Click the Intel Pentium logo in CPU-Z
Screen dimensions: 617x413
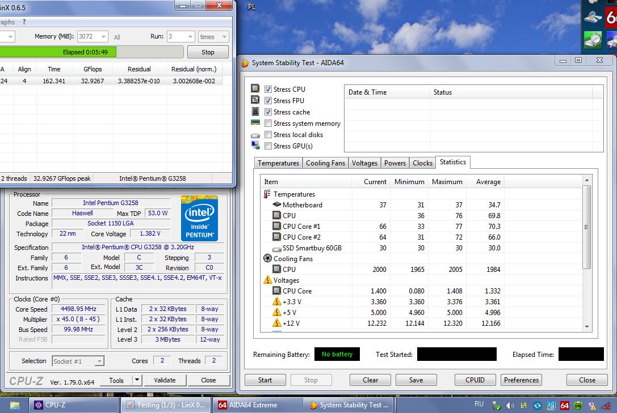[199, 218]
